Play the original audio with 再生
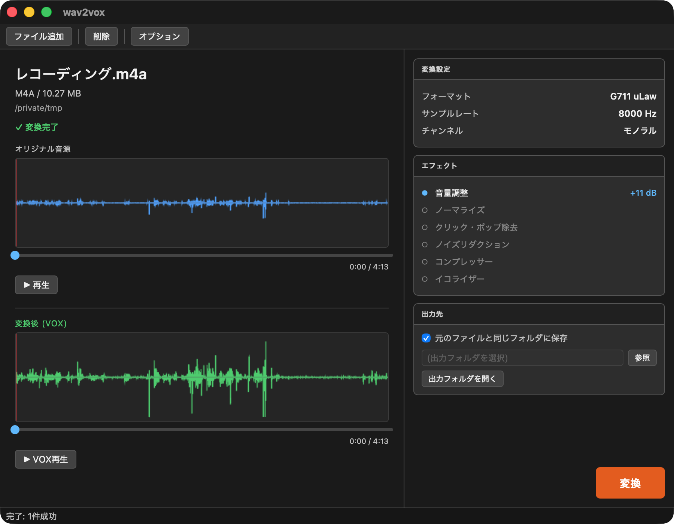 36,285
